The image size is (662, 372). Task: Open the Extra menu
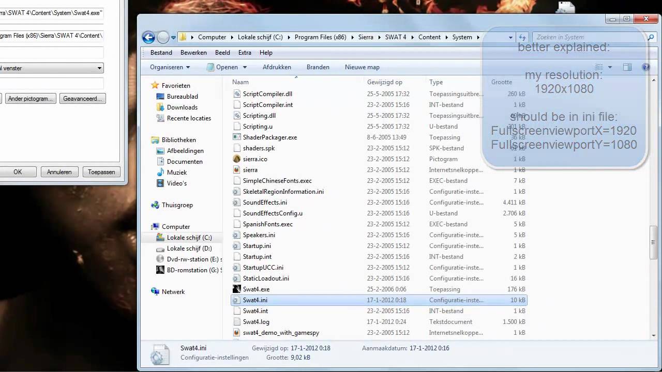pyautogui.click(x=245, y=52)
